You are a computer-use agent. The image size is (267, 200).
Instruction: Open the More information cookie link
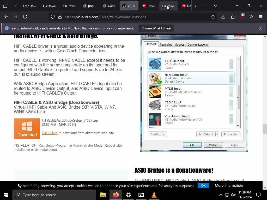coord(229,185)
